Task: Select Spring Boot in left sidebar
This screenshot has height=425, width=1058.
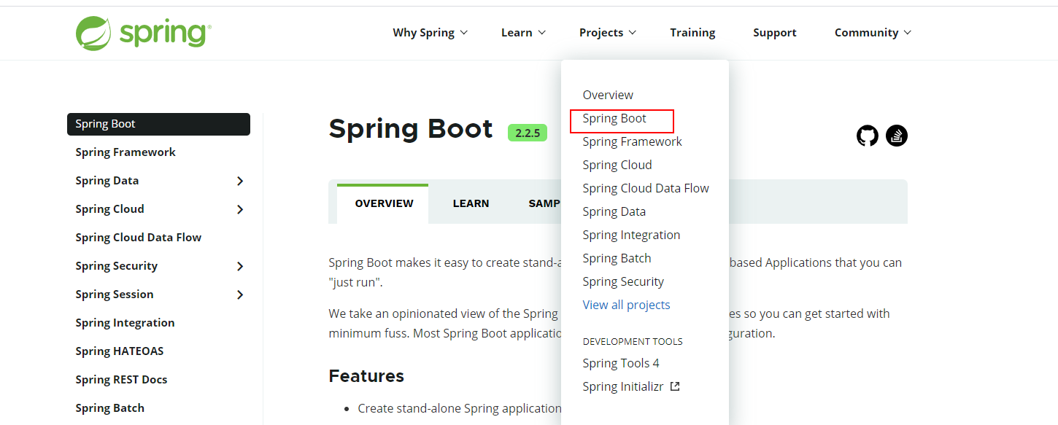Action: point(158,124)
